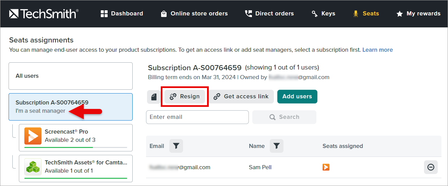Click the Billing term ends on Mar 31, 2024 text
This screenshot has width=448, height=186.
tap(192, 77)
